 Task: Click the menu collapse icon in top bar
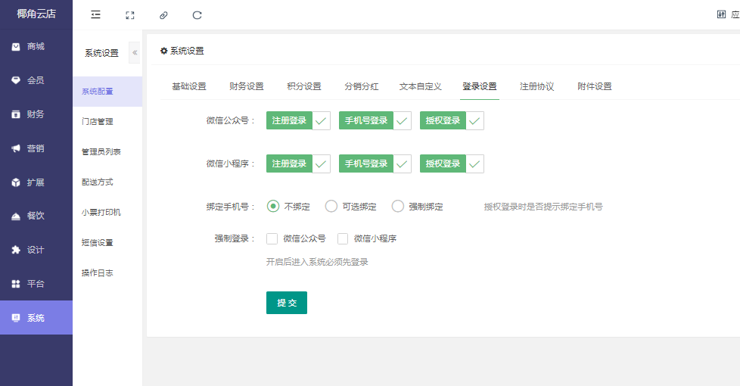[95, 15]
